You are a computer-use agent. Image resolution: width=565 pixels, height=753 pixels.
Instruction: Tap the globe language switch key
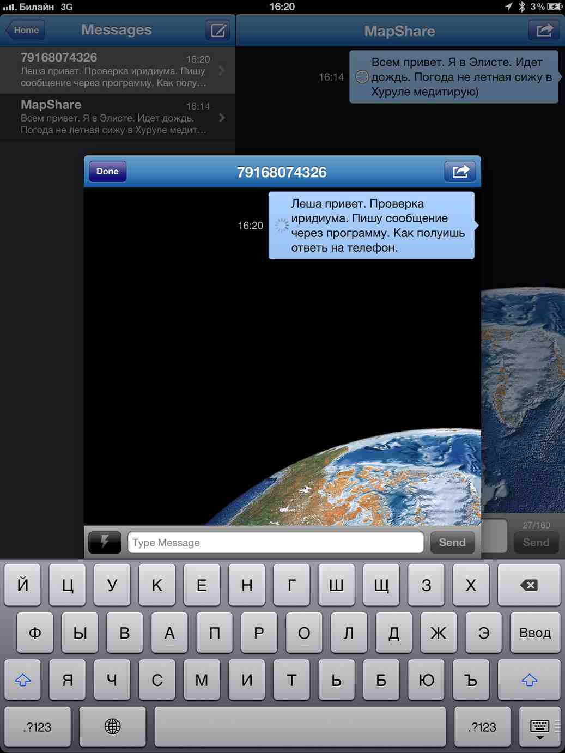(112, 727)
